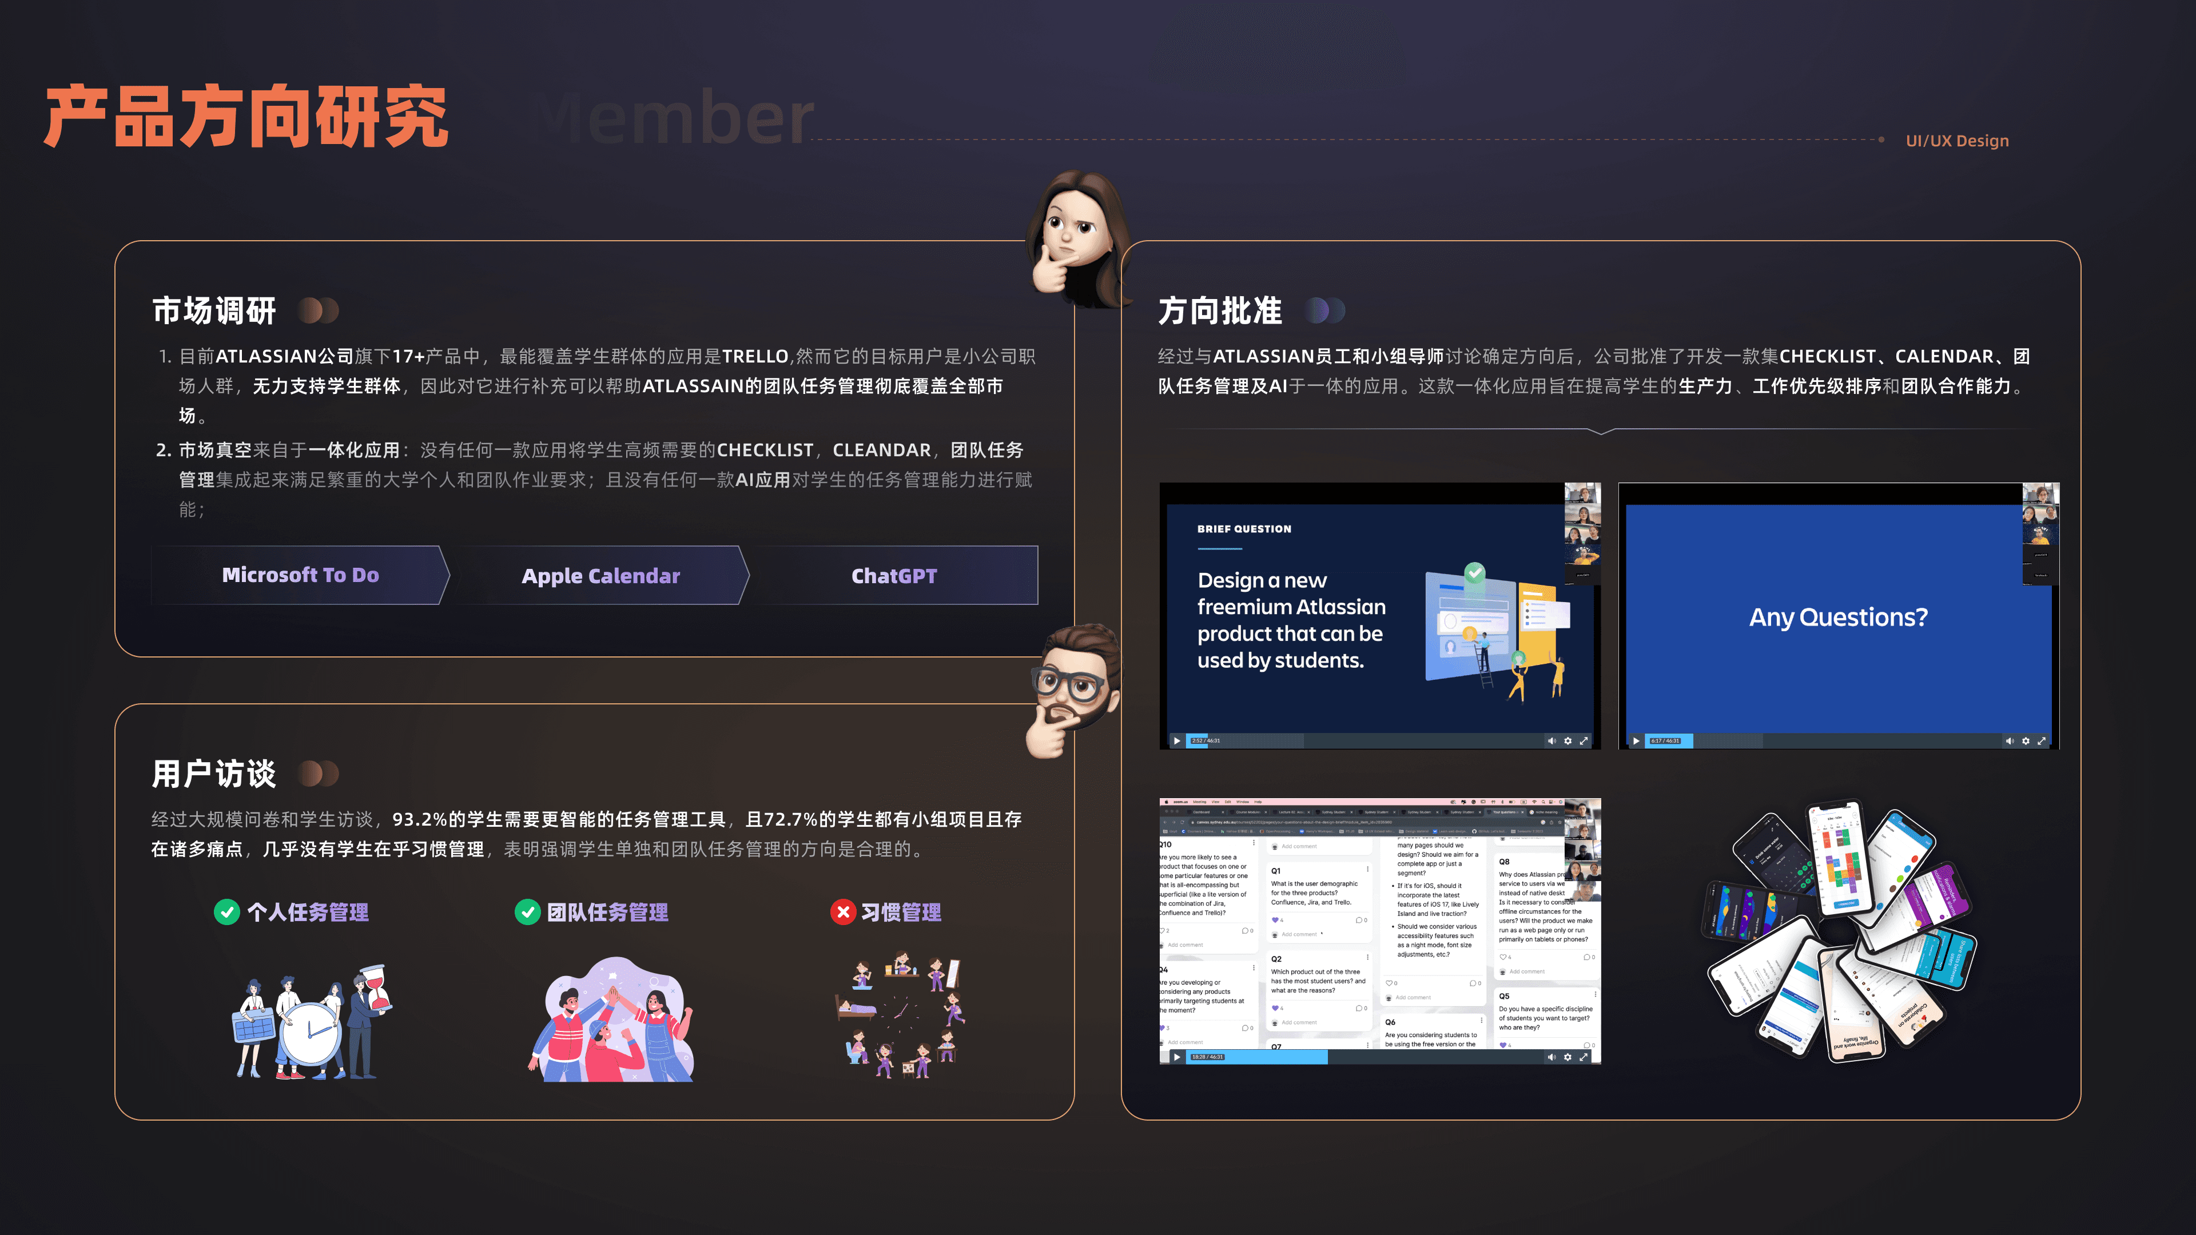Toggle the heart on the Q8 card
2196x1235 pixels.
pos(1503,957)
